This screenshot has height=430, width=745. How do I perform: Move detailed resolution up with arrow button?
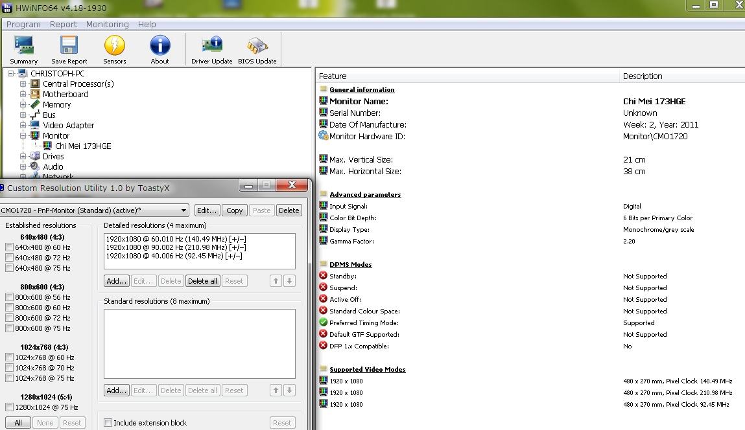[276, 281]
